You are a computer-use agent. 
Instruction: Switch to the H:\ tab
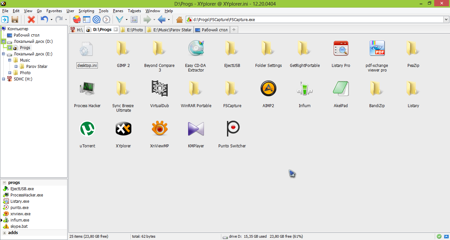[77, 30]
